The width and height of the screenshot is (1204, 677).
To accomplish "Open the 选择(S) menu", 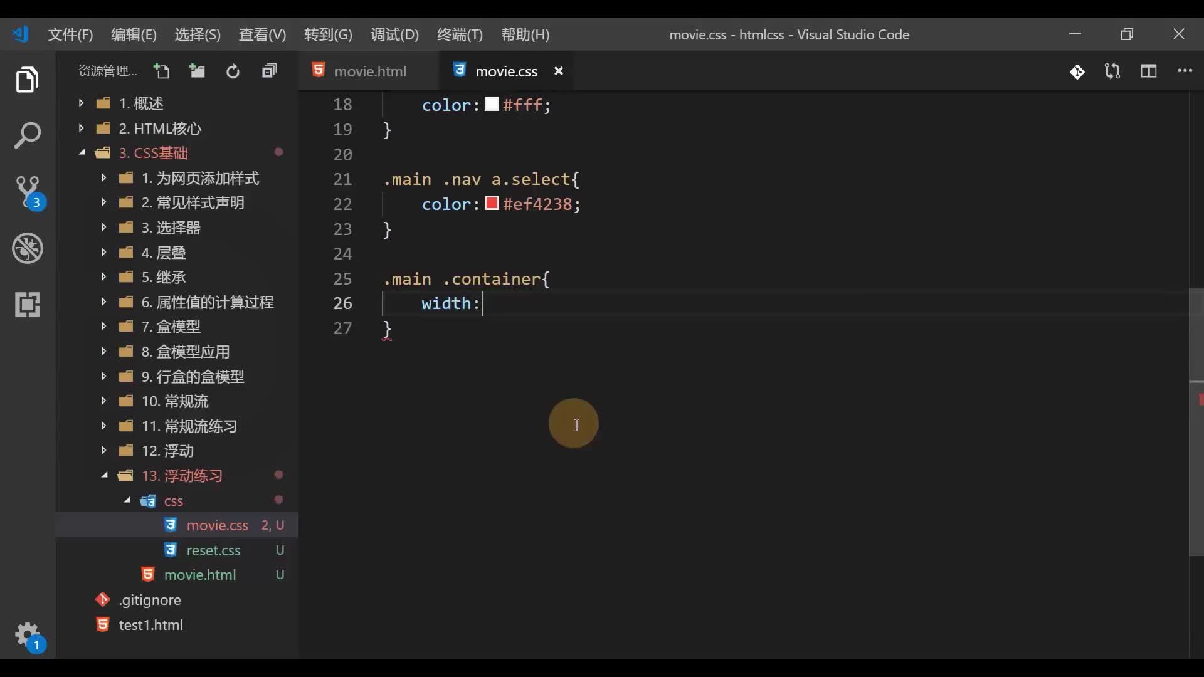I will [x=198, y=34].
